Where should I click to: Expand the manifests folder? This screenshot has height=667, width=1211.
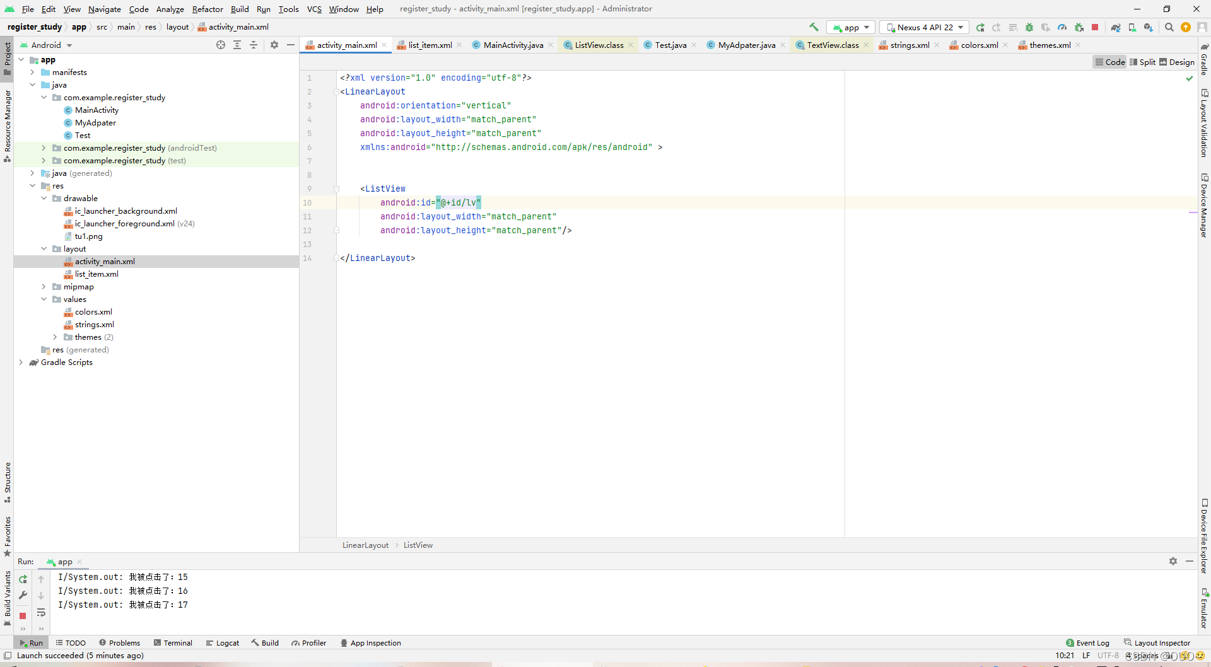coord(33,72)
